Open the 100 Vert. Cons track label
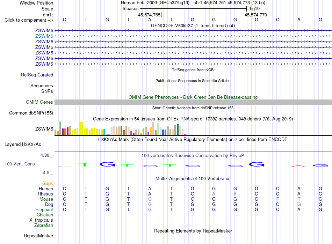Image resolution: width=332 pixels, height=244 pixels. 20,164
